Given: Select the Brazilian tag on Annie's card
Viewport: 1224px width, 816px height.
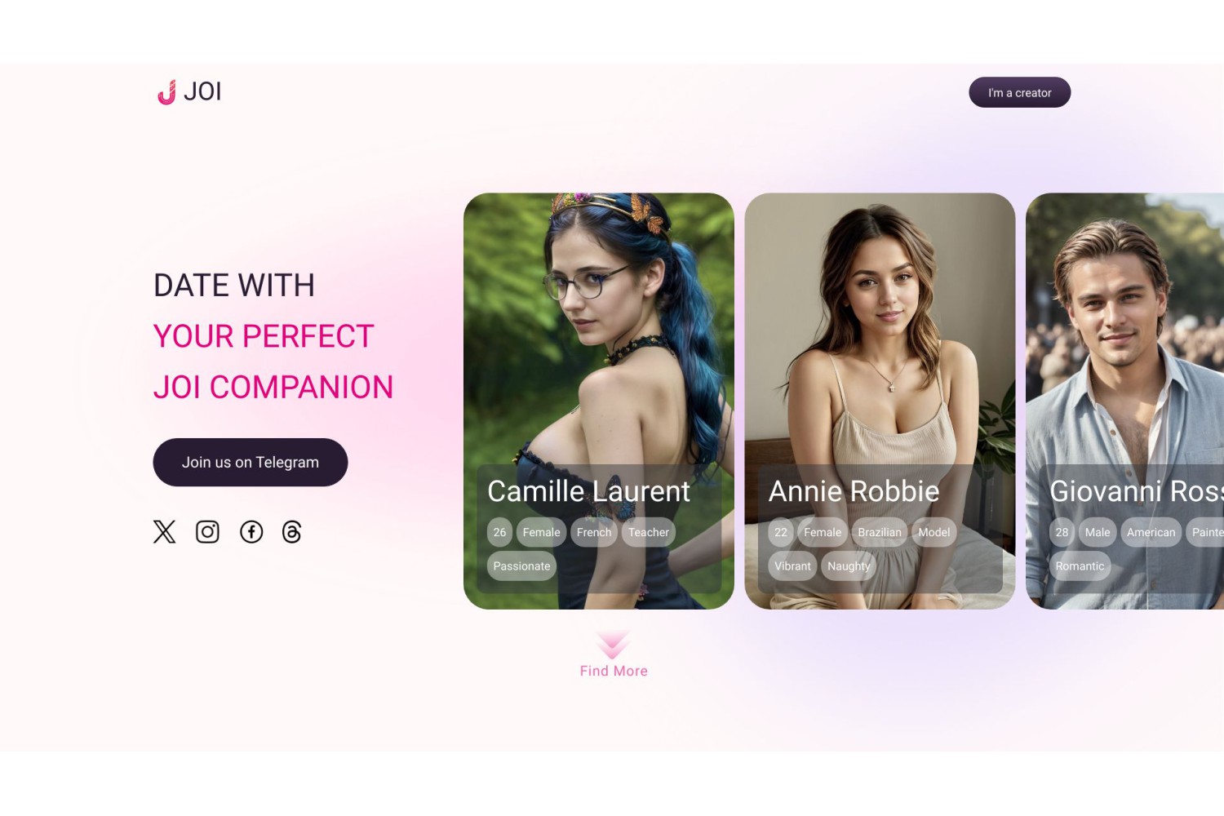Looking at the screenshot, I should (x=880, y=532).
